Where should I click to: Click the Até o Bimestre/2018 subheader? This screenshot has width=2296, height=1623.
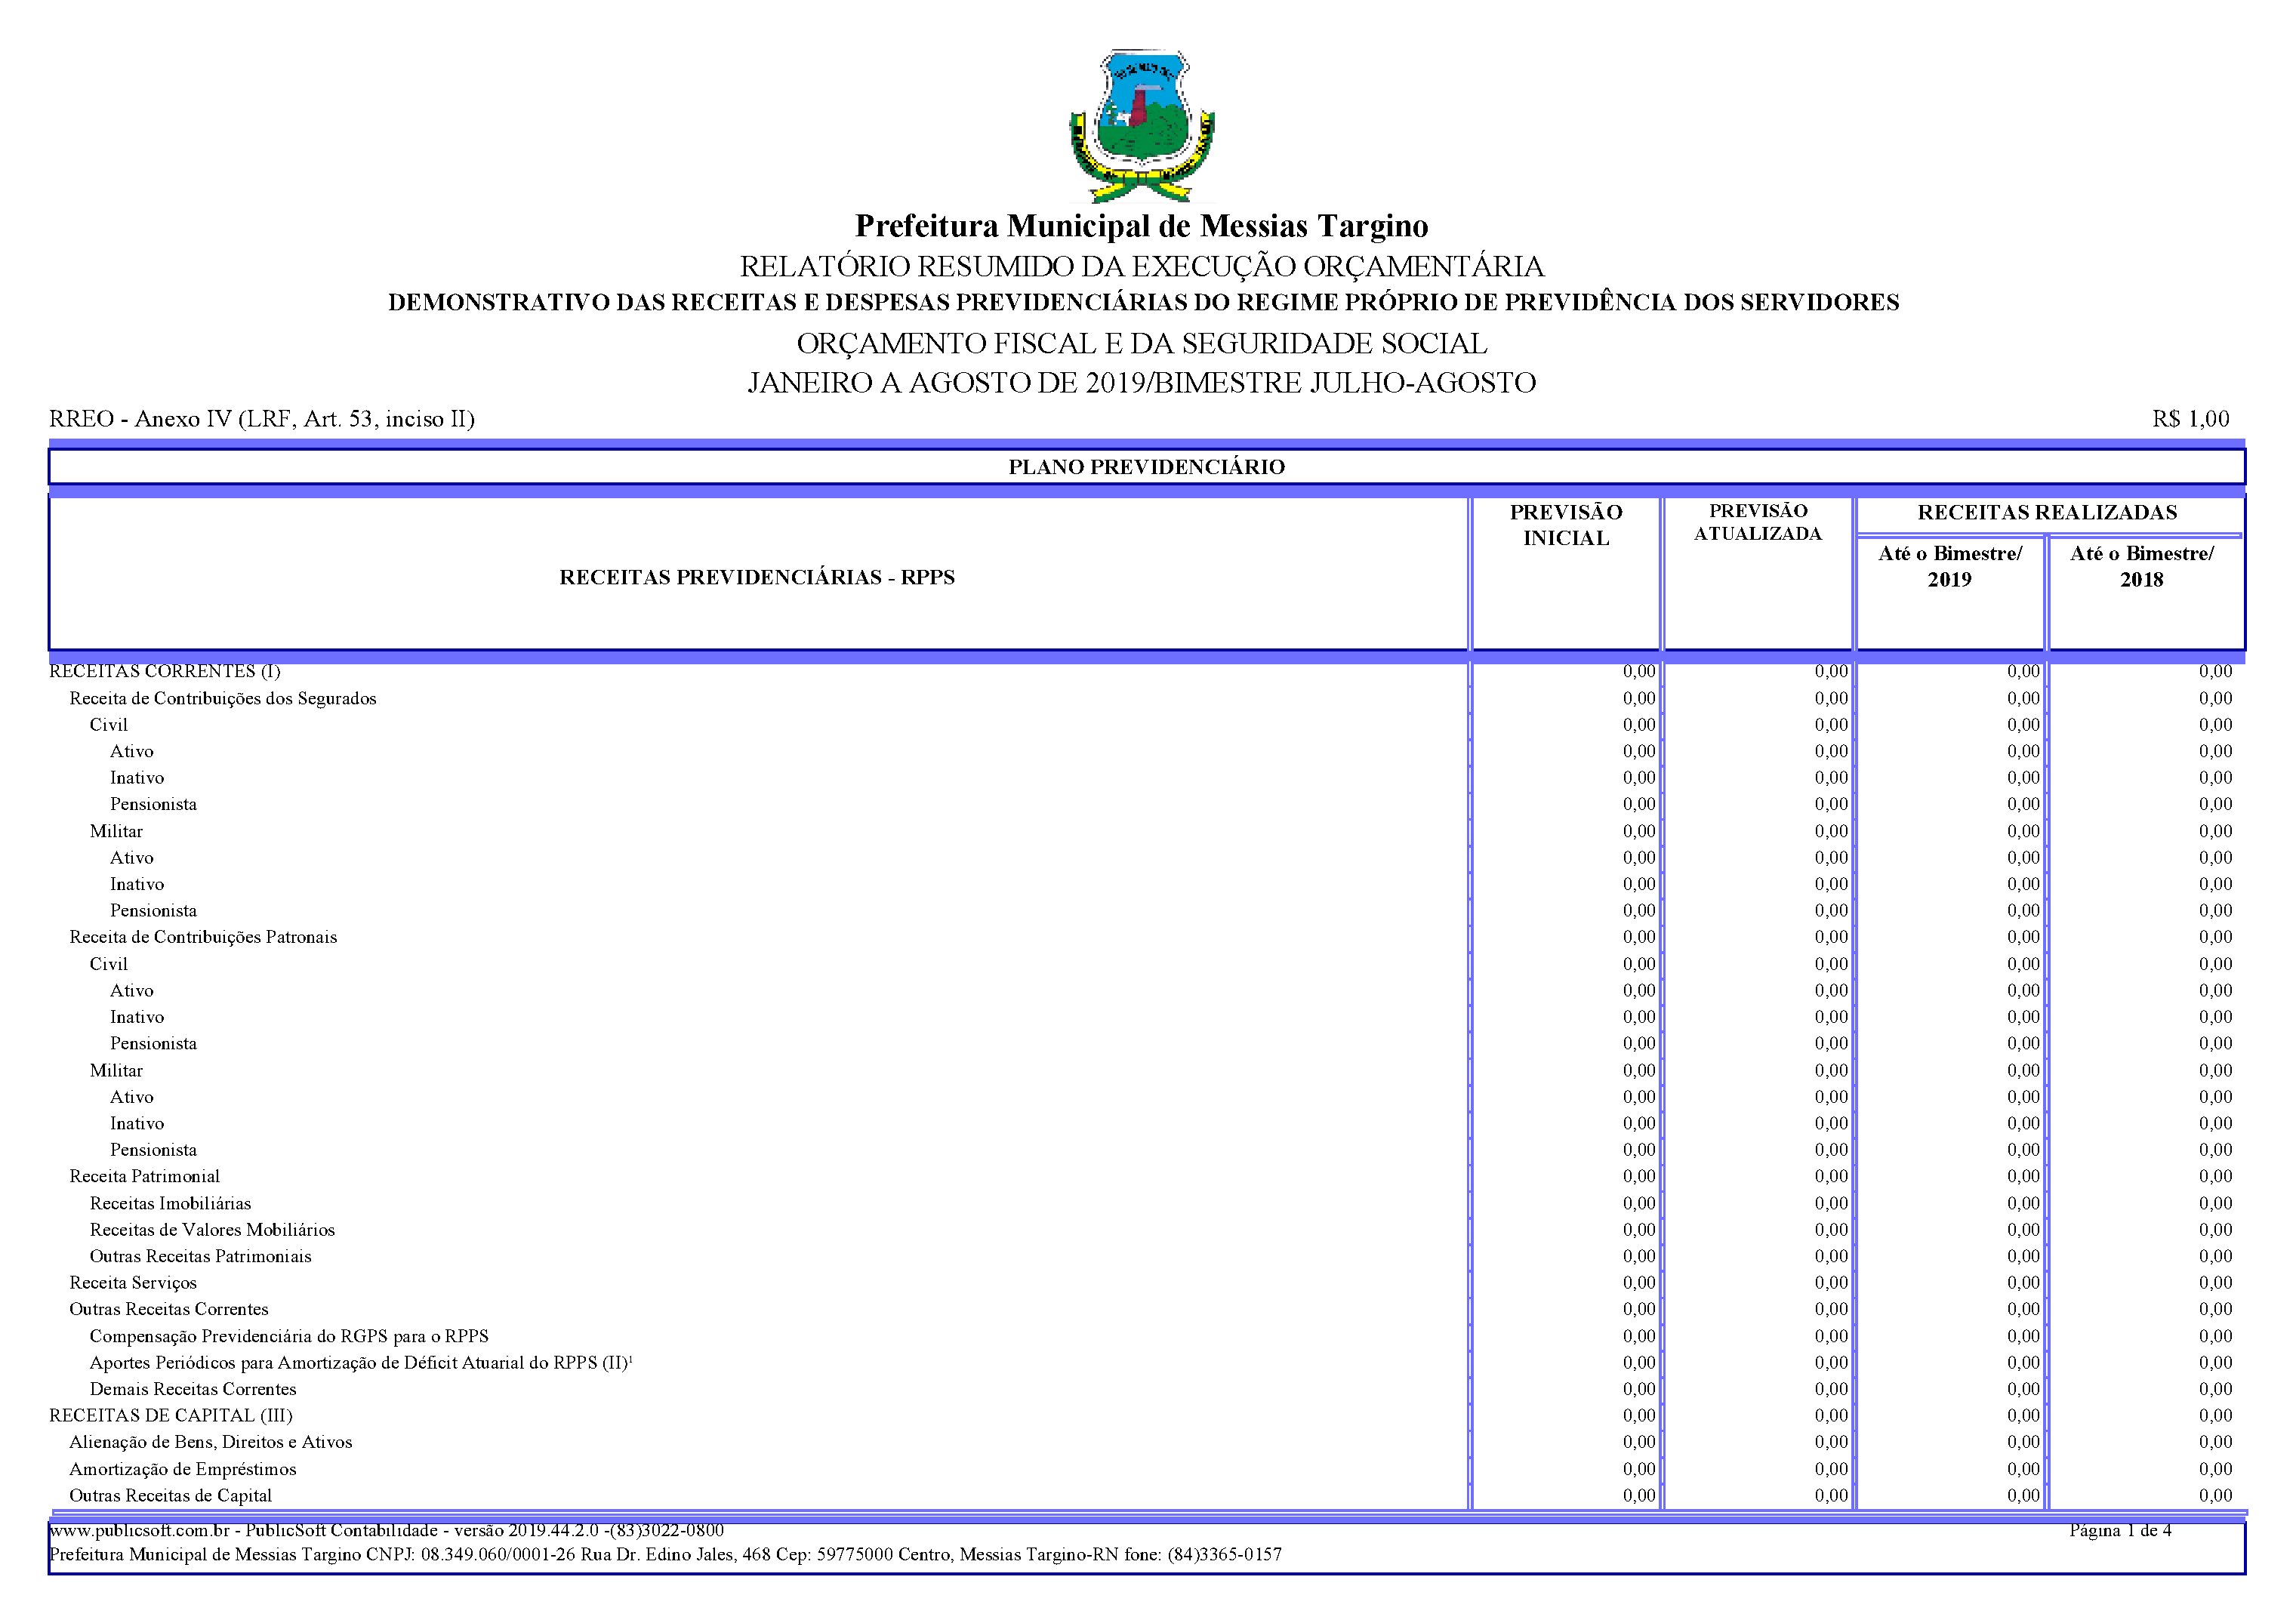tap(2141, 567)
